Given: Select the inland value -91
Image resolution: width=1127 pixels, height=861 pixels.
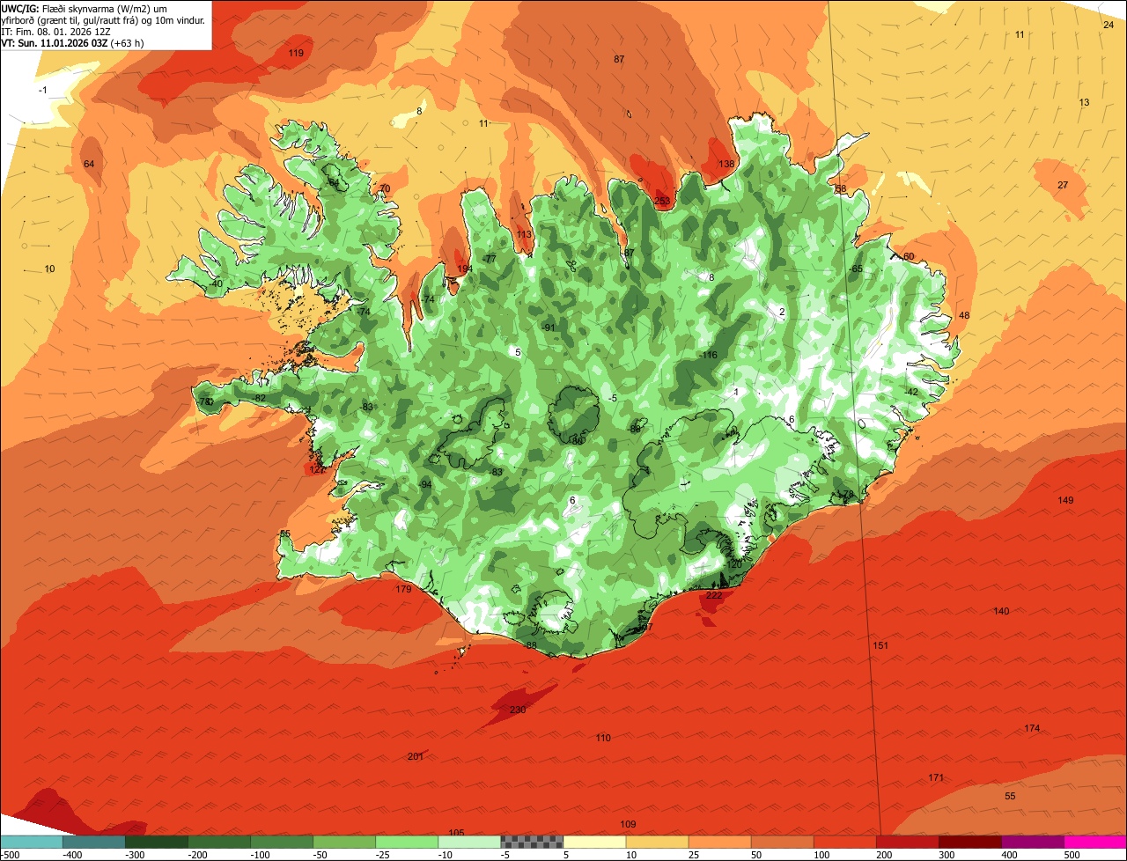Looking at the screenshot, I should pos(549,327).
